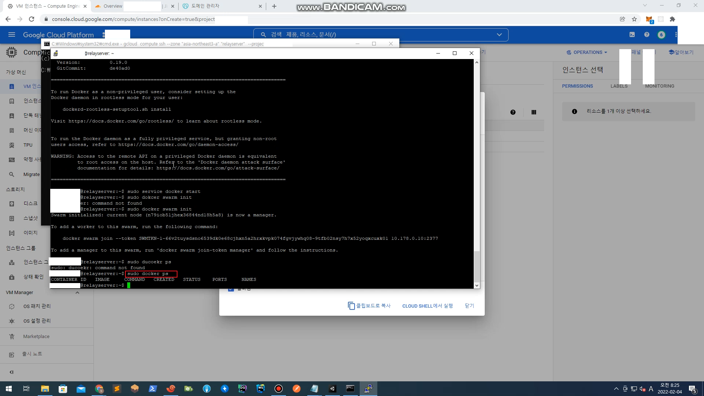Click the terminal vertical scrollbar thumb
This screenshot has width=704, height=396.
tap(477, 266)
